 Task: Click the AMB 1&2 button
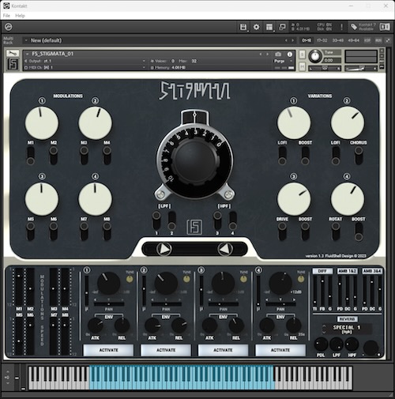348,271
